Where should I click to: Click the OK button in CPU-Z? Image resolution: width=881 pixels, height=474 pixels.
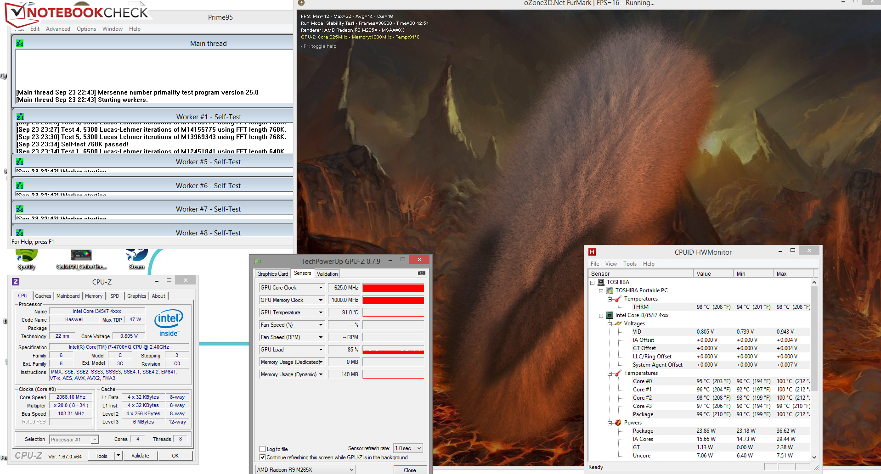tap(175, 456)
